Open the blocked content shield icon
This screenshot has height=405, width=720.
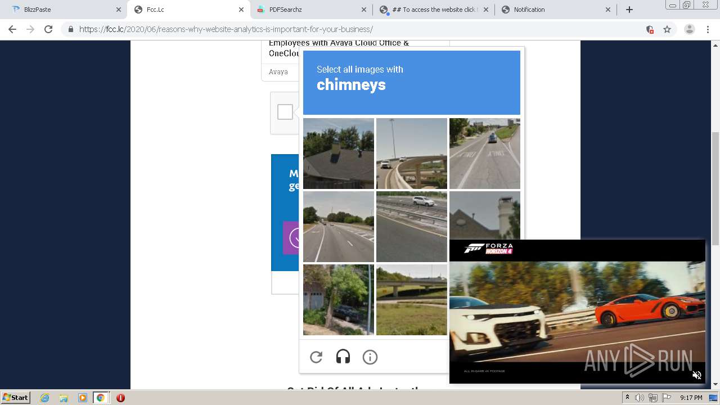point(650,29)
